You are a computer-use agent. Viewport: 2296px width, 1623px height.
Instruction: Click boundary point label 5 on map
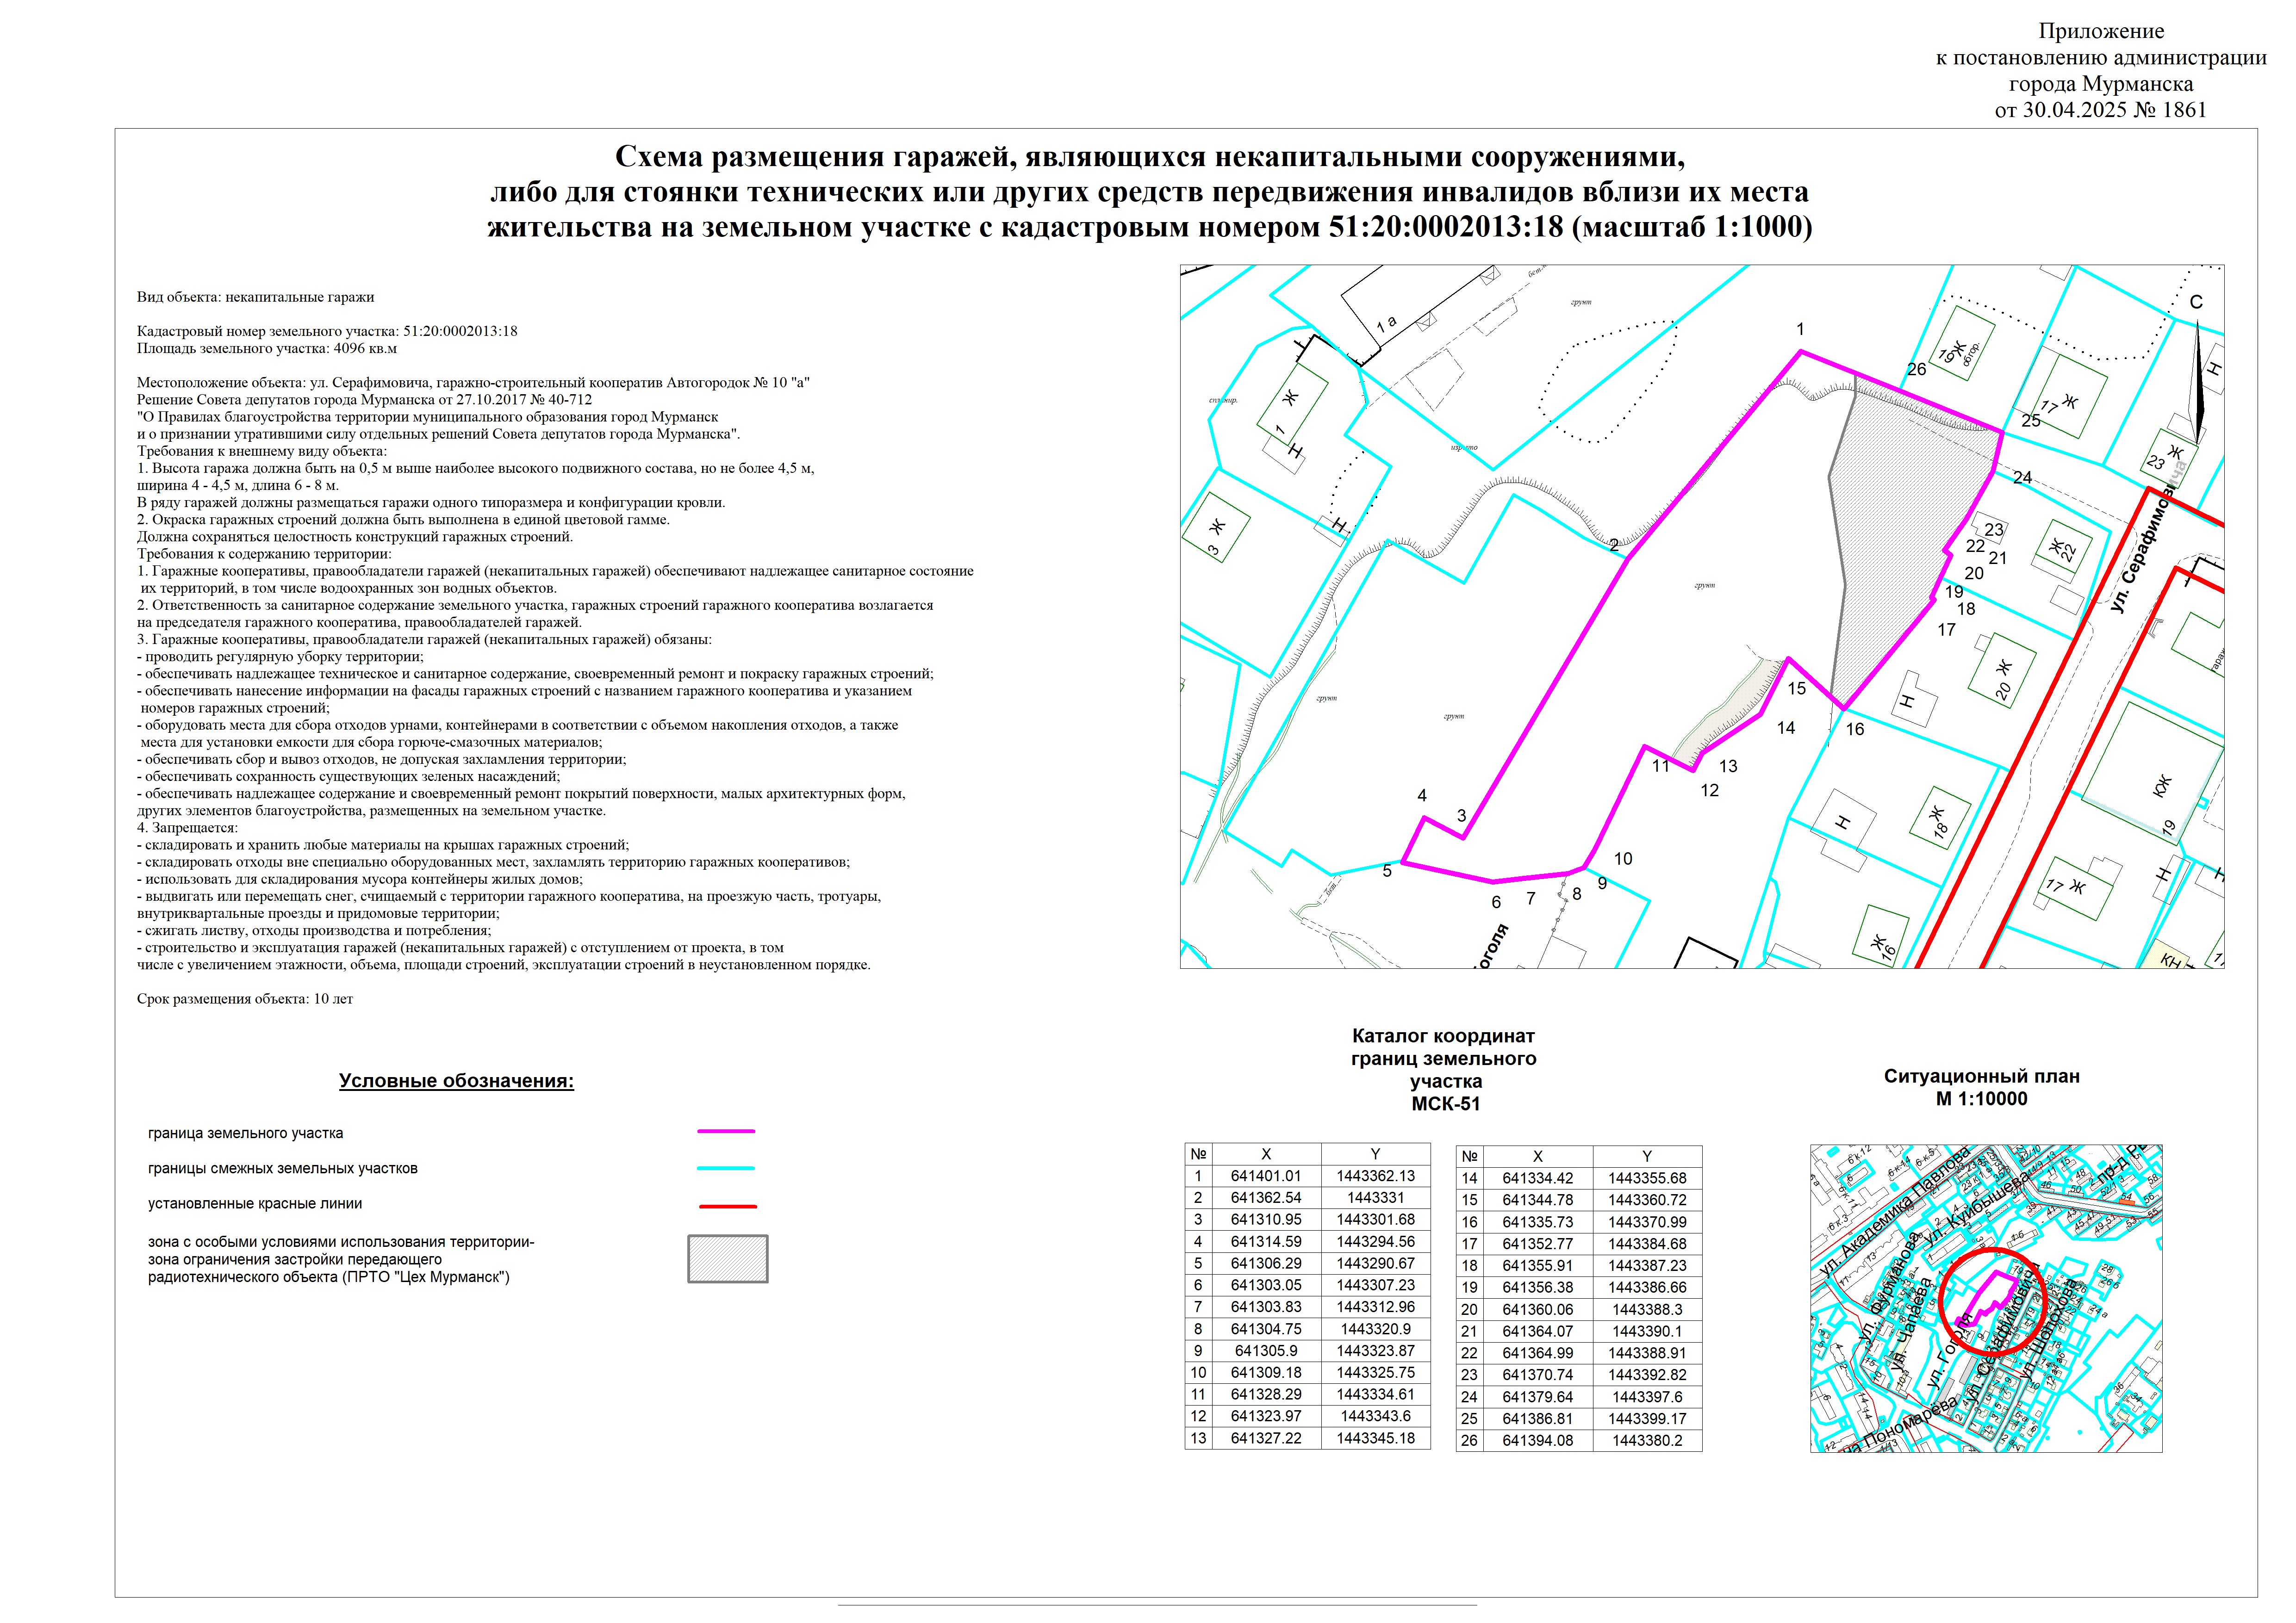pyautogui.click(x=1387, y=870)
